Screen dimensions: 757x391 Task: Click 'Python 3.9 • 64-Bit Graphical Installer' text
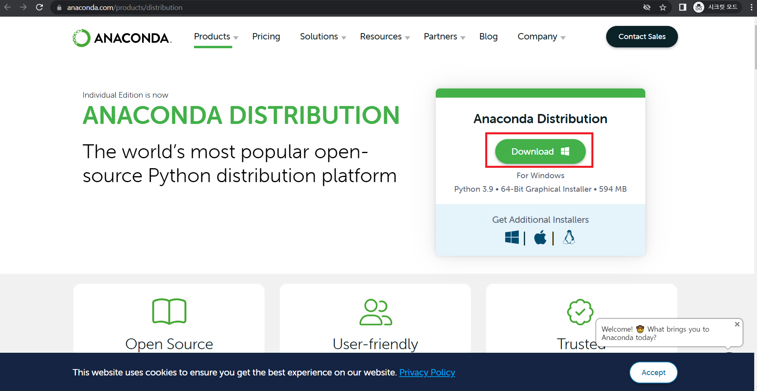(x=523, y=189)
